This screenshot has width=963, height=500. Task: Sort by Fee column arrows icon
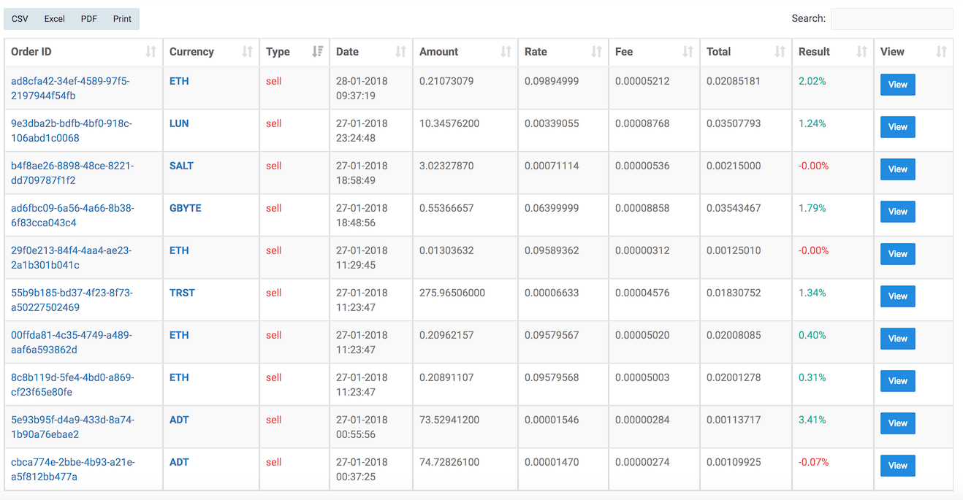(x=688, y=52)
